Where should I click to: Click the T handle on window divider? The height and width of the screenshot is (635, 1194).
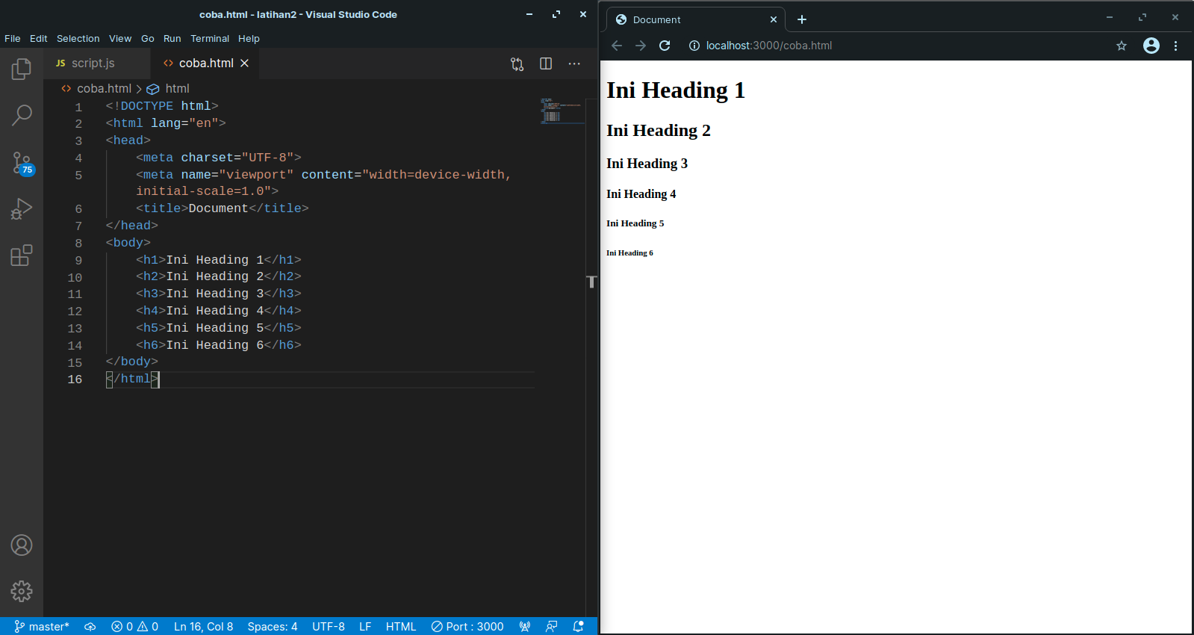point(591,282)
